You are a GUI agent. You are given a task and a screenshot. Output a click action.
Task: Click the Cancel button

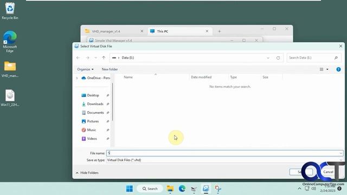pyautogui.click(x=328, y=172)
